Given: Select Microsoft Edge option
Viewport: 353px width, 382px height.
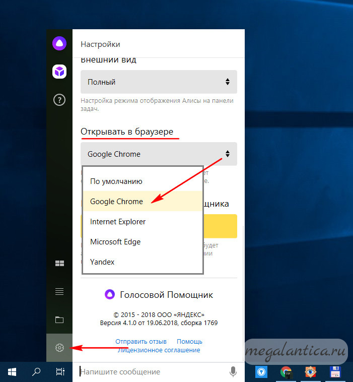Looking at the screenshot, I should (x=143, y=242).
